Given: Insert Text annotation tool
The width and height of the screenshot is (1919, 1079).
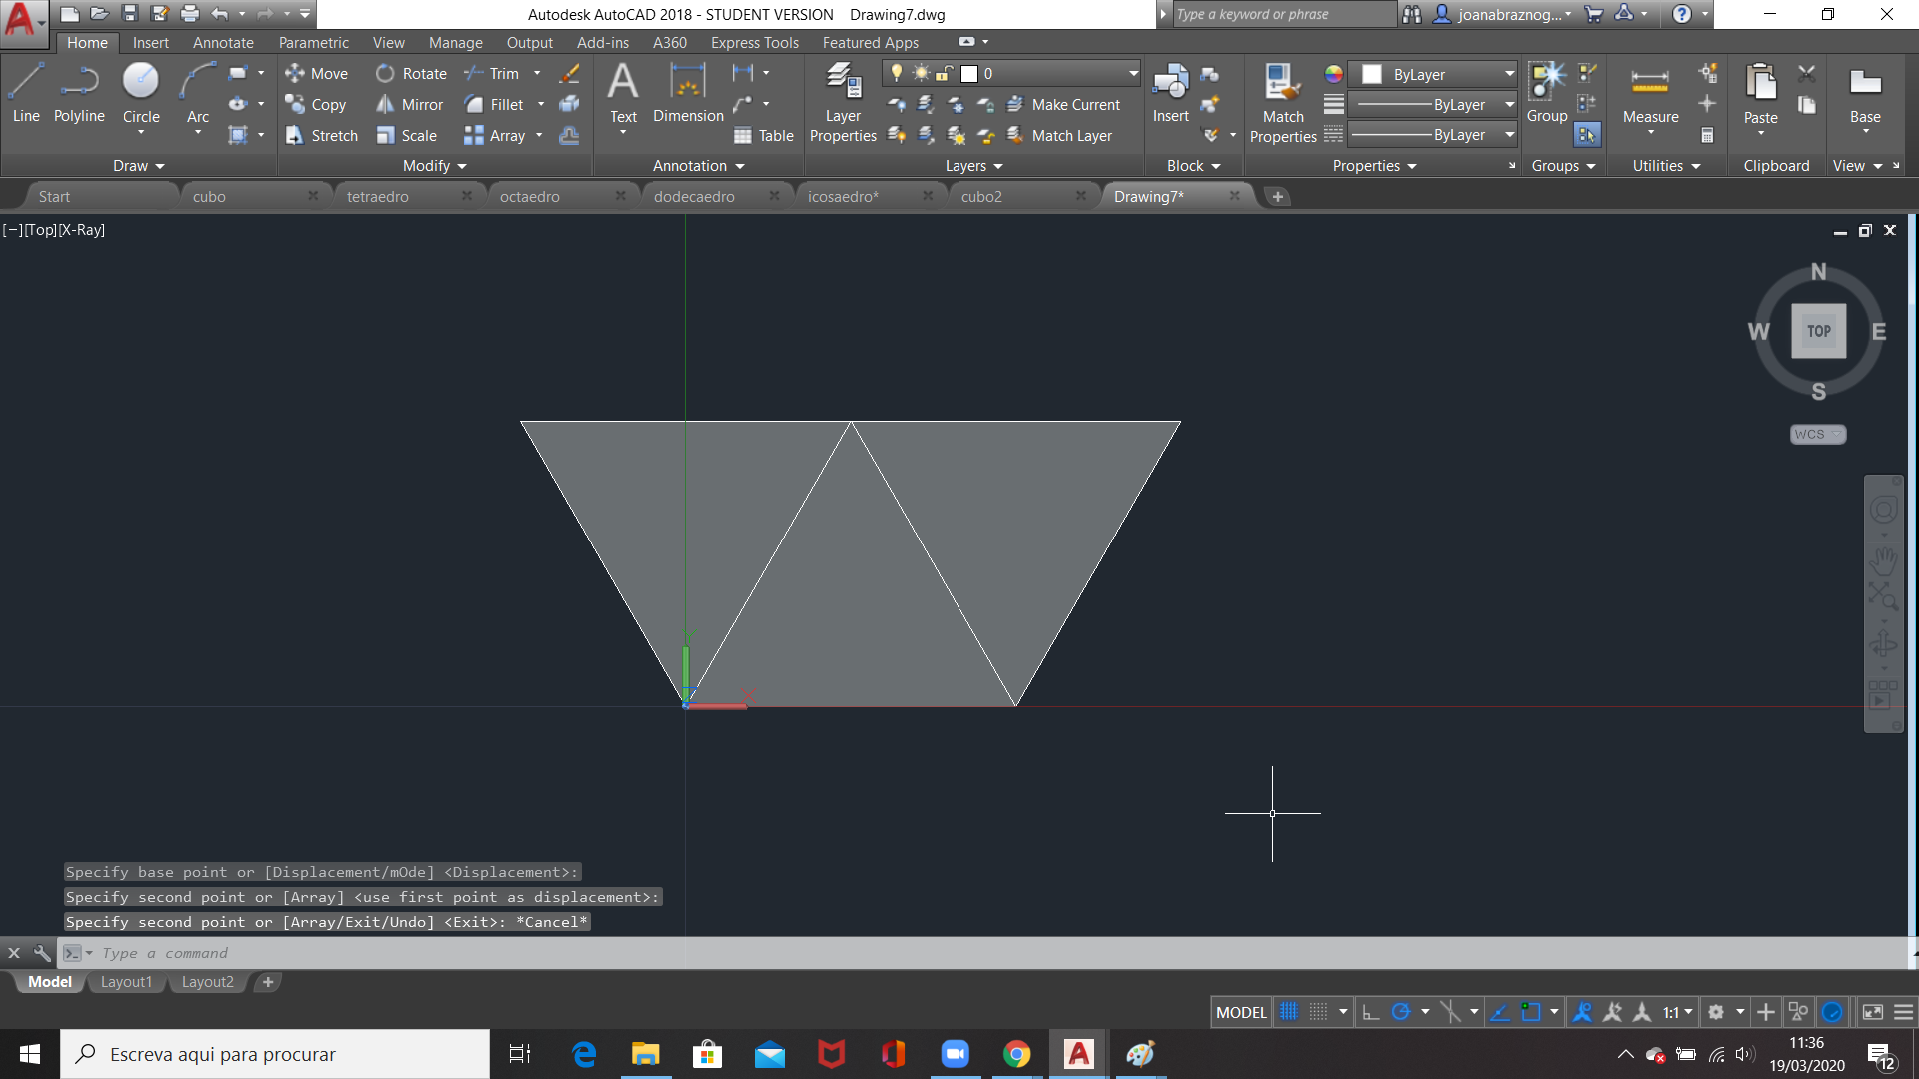Looking at the screenshot, I should click(x=623, y=93).
